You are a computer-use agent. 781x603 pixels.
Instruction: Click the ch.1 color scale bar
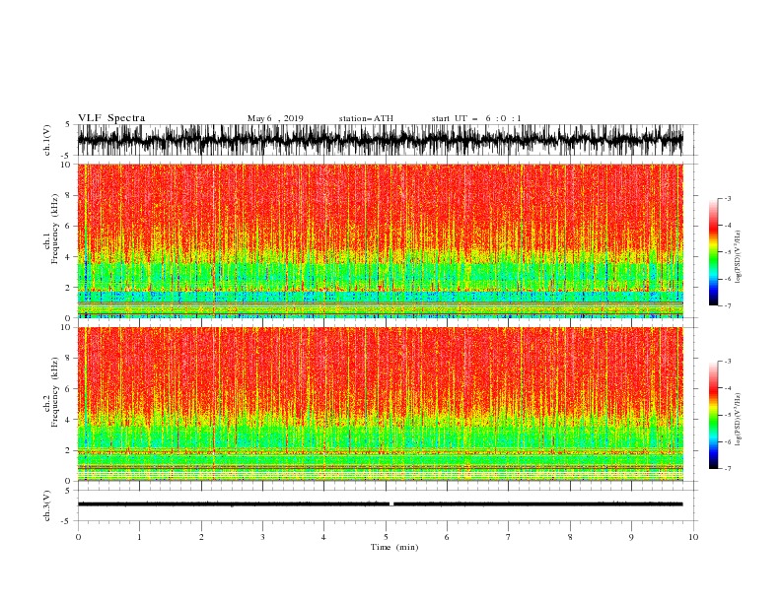(713, 251)
